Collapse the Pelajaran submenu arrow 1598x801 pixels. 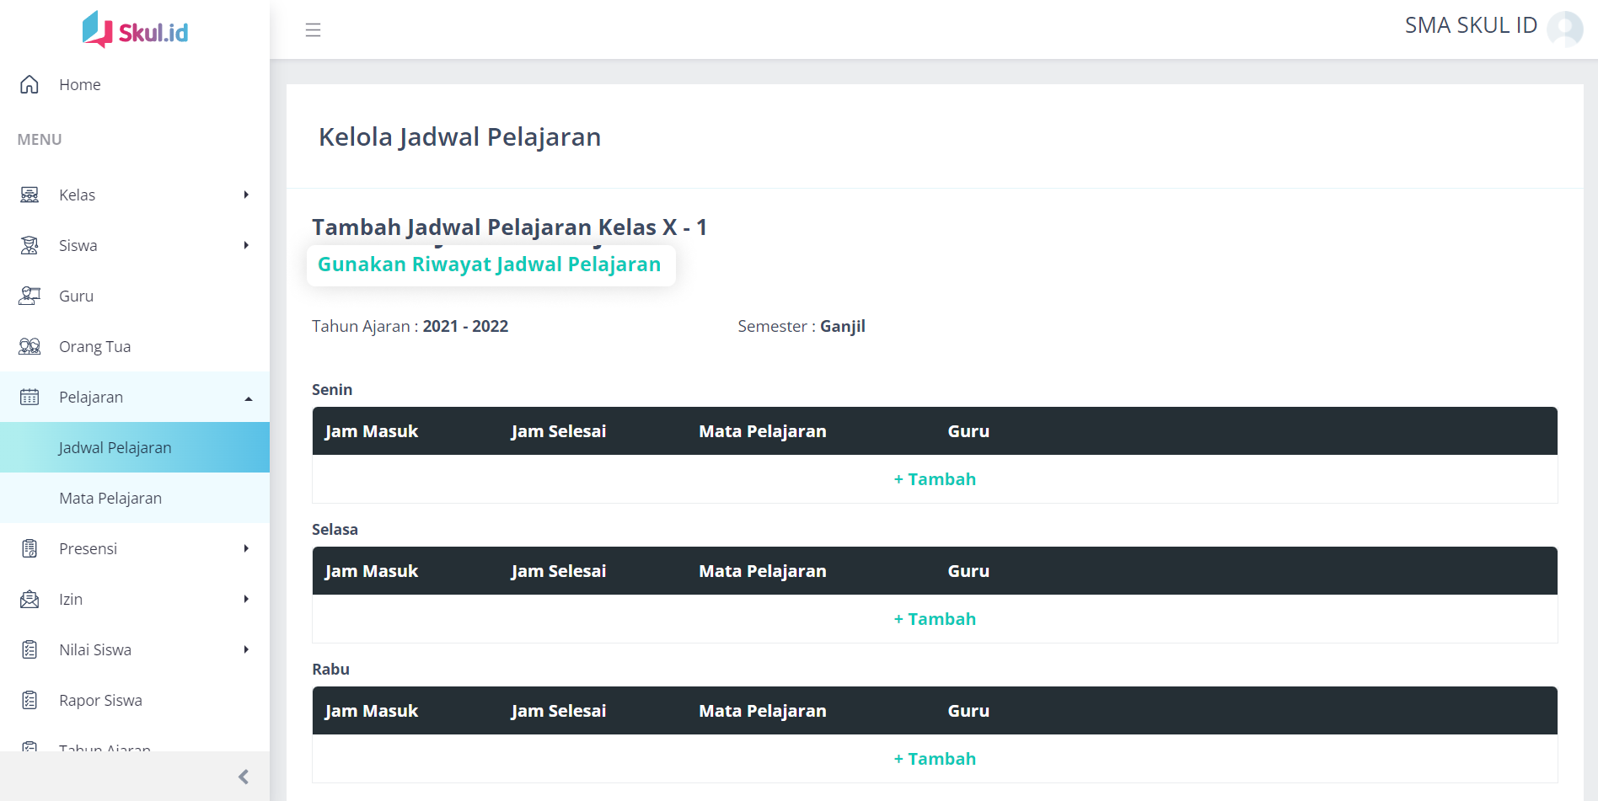pyautogui.click(x=248, y=398)
